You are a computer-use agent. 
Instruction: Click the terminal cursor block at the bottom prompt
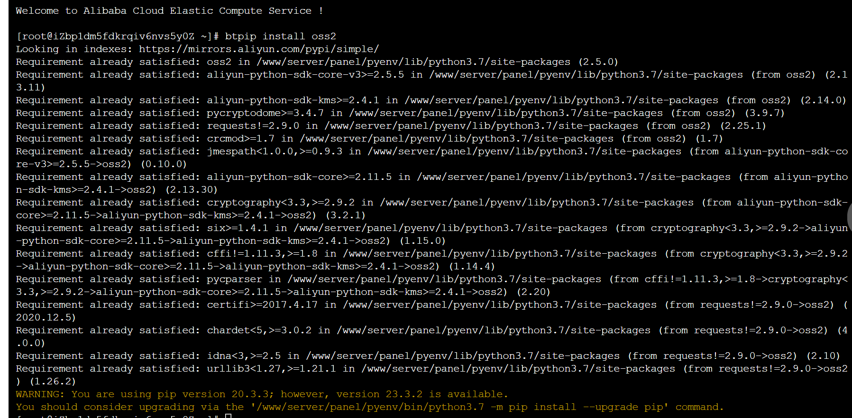click(x=228, y=416)
